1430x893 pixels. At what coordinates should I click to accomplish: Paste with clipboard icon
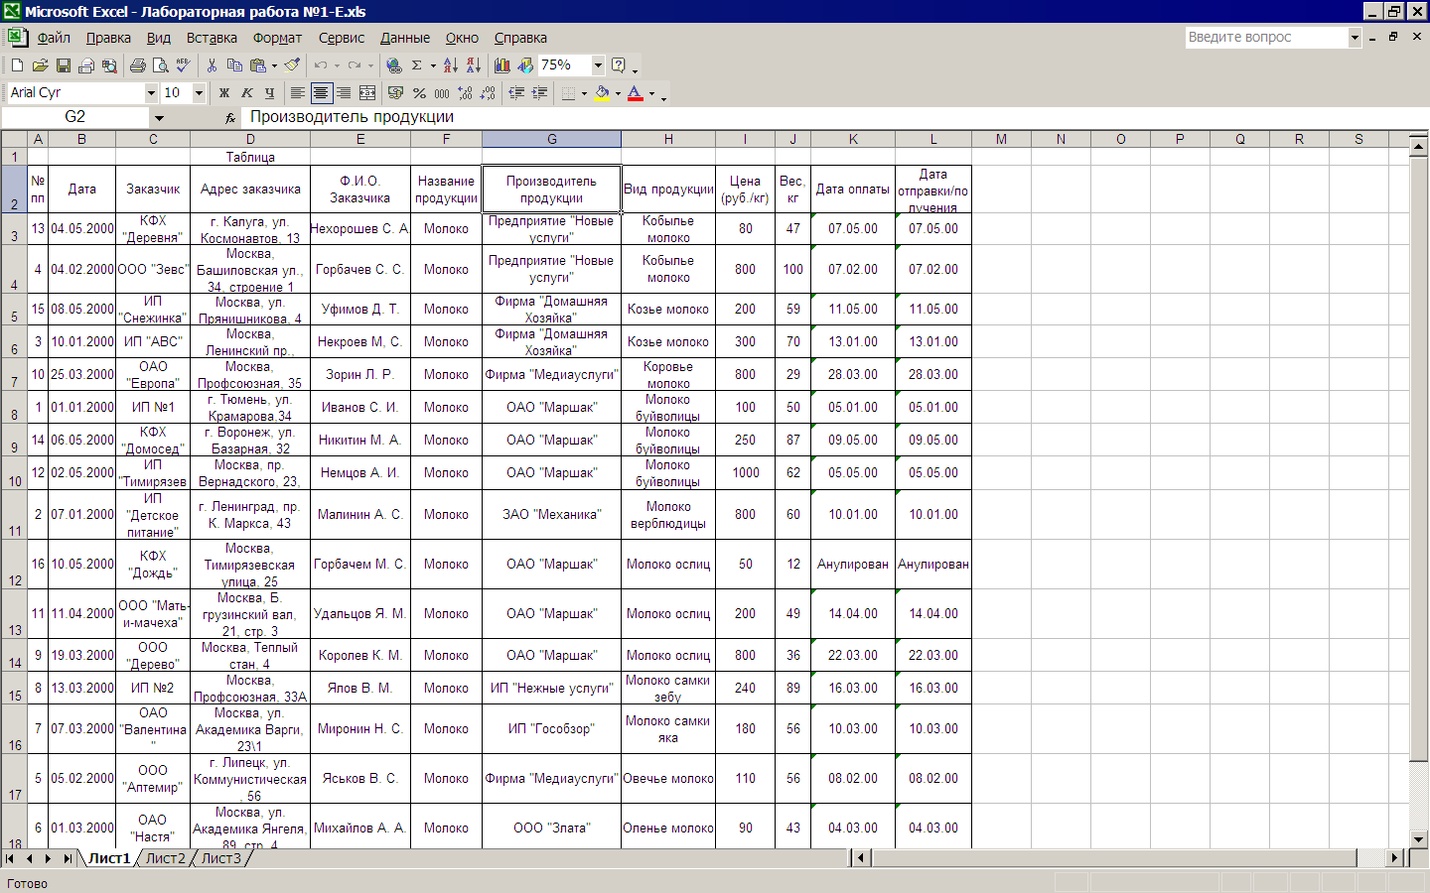pyautogui.click(x=258, y=65)
